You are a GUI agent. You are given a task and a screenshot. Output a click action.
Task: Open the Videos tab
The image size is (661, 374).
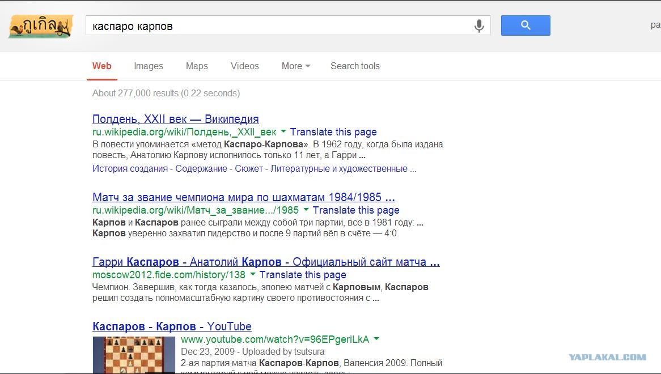point(244,66)
